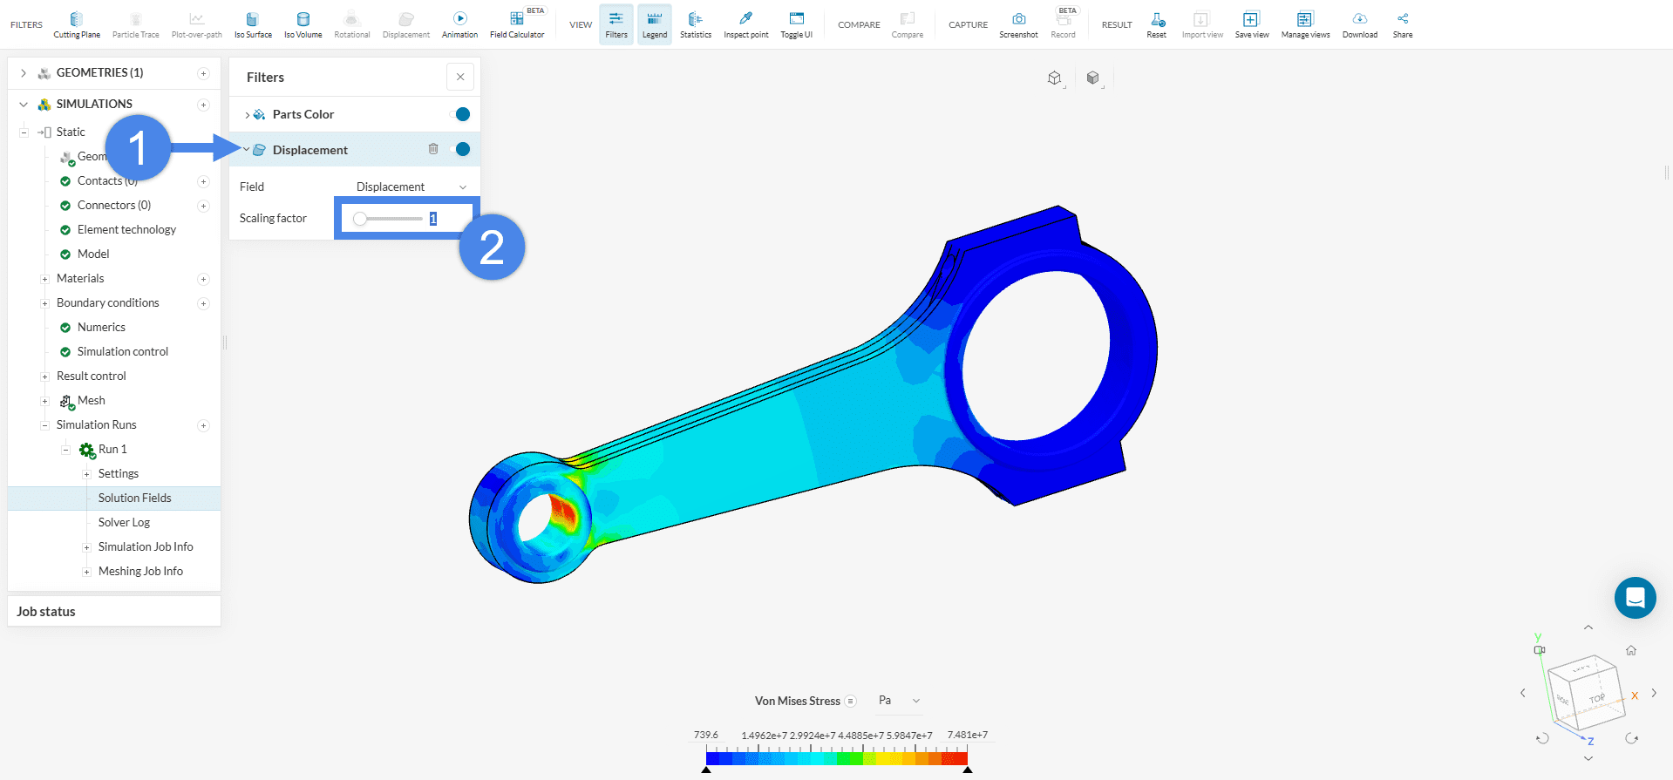
Task: Open the Animation tool
Action: point(459,24)
